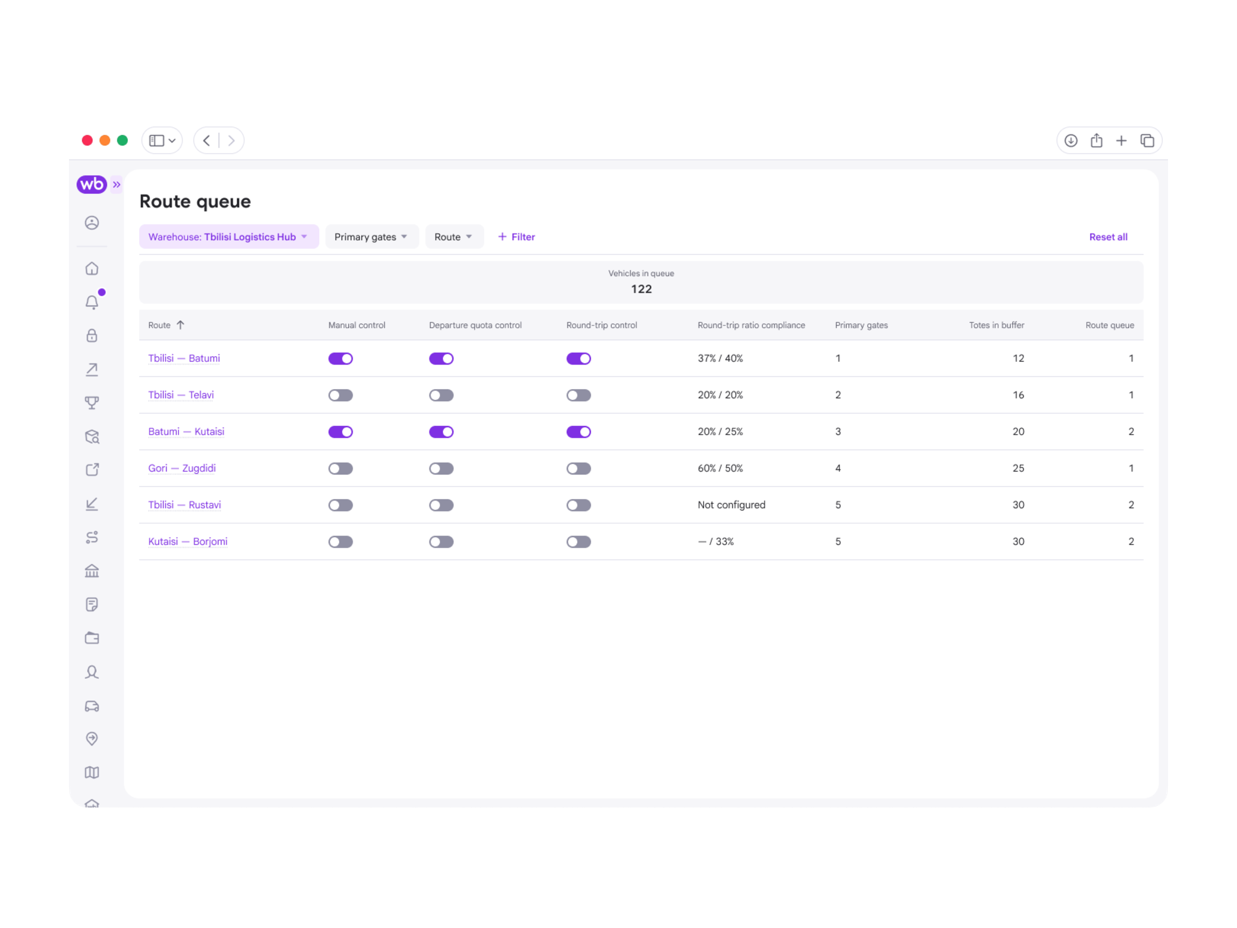The image size is (1237, 928).
Task: Click the browser downloads icon
Action: tap(1070, 141)
